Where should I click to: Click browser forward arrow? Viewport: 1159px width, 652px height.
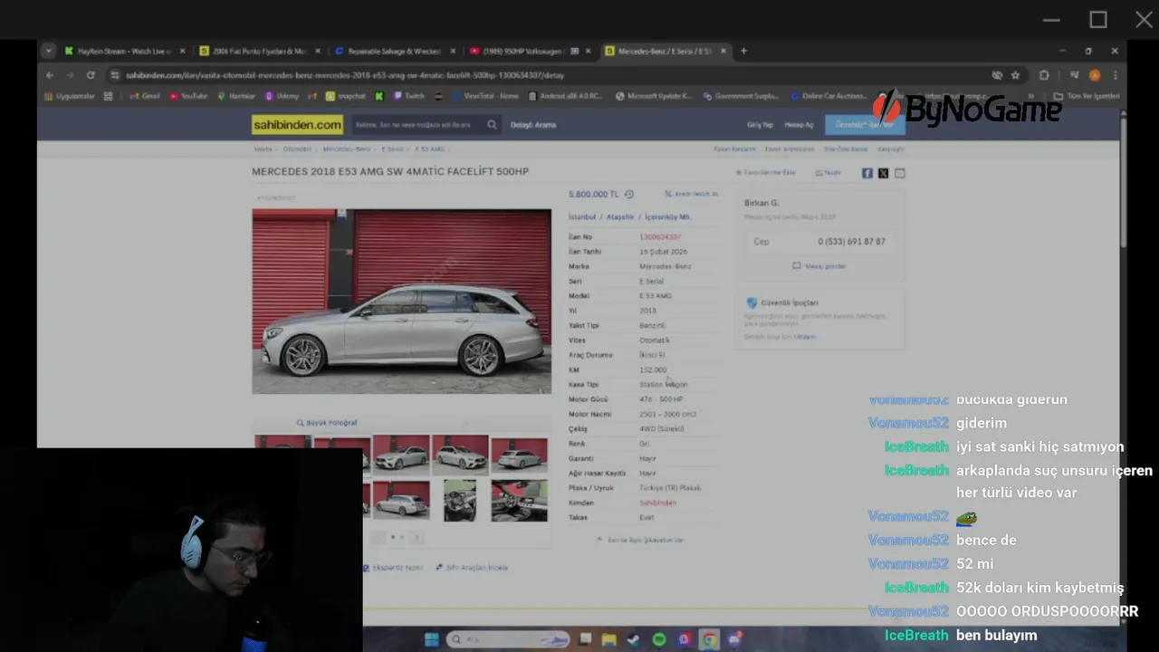click(70, 75)
